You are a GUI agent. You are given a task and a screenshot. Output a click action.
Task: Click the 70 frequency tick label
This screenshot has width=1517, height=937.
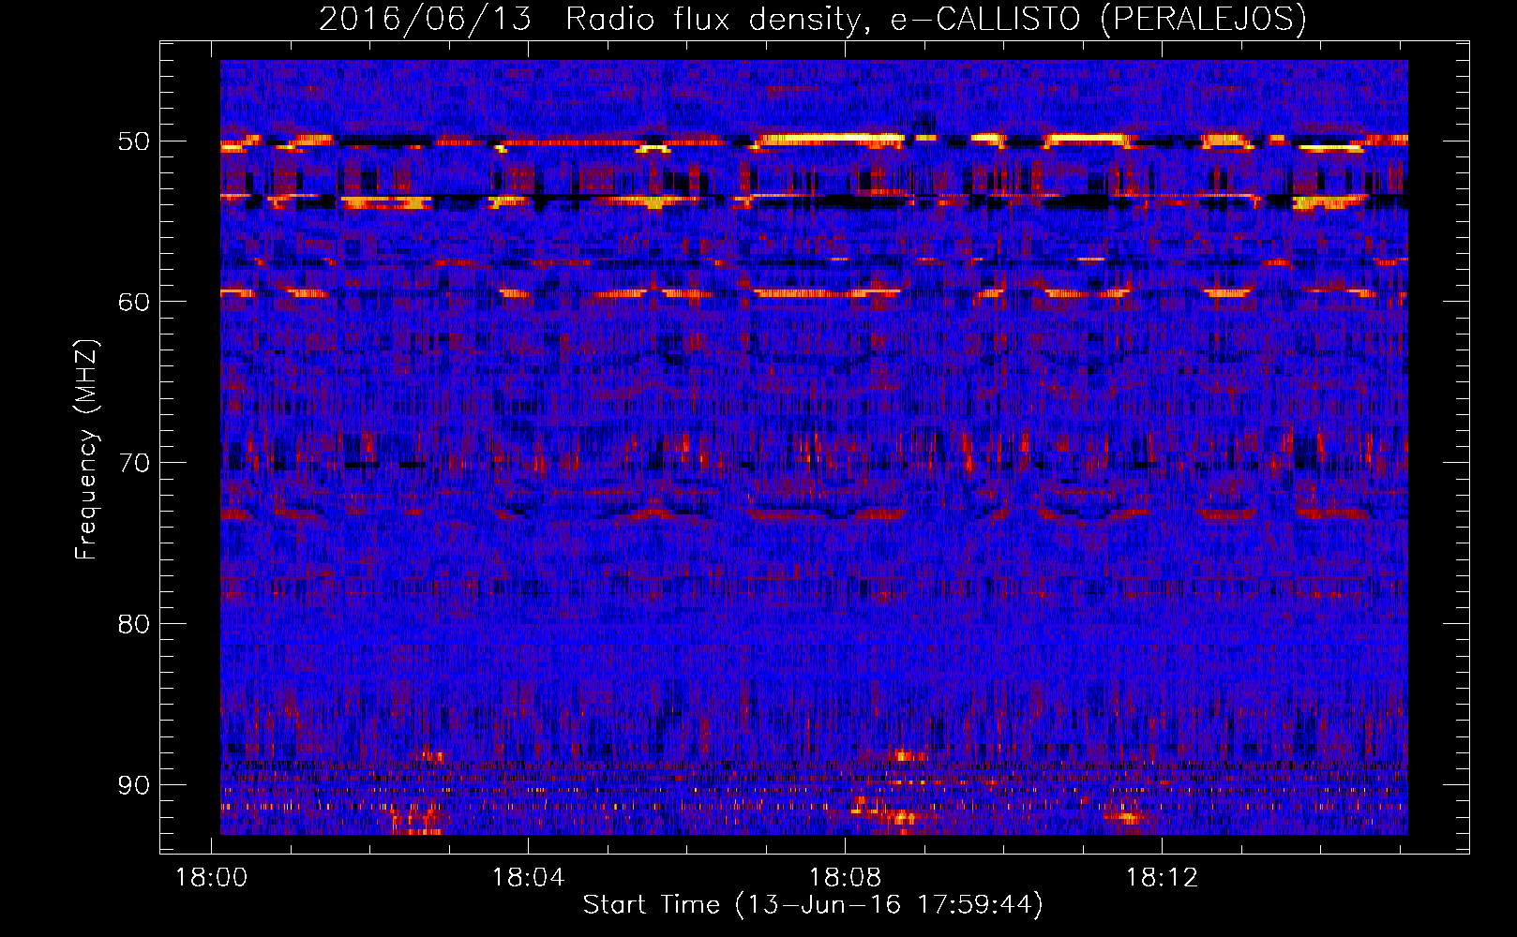click(133, 463)
